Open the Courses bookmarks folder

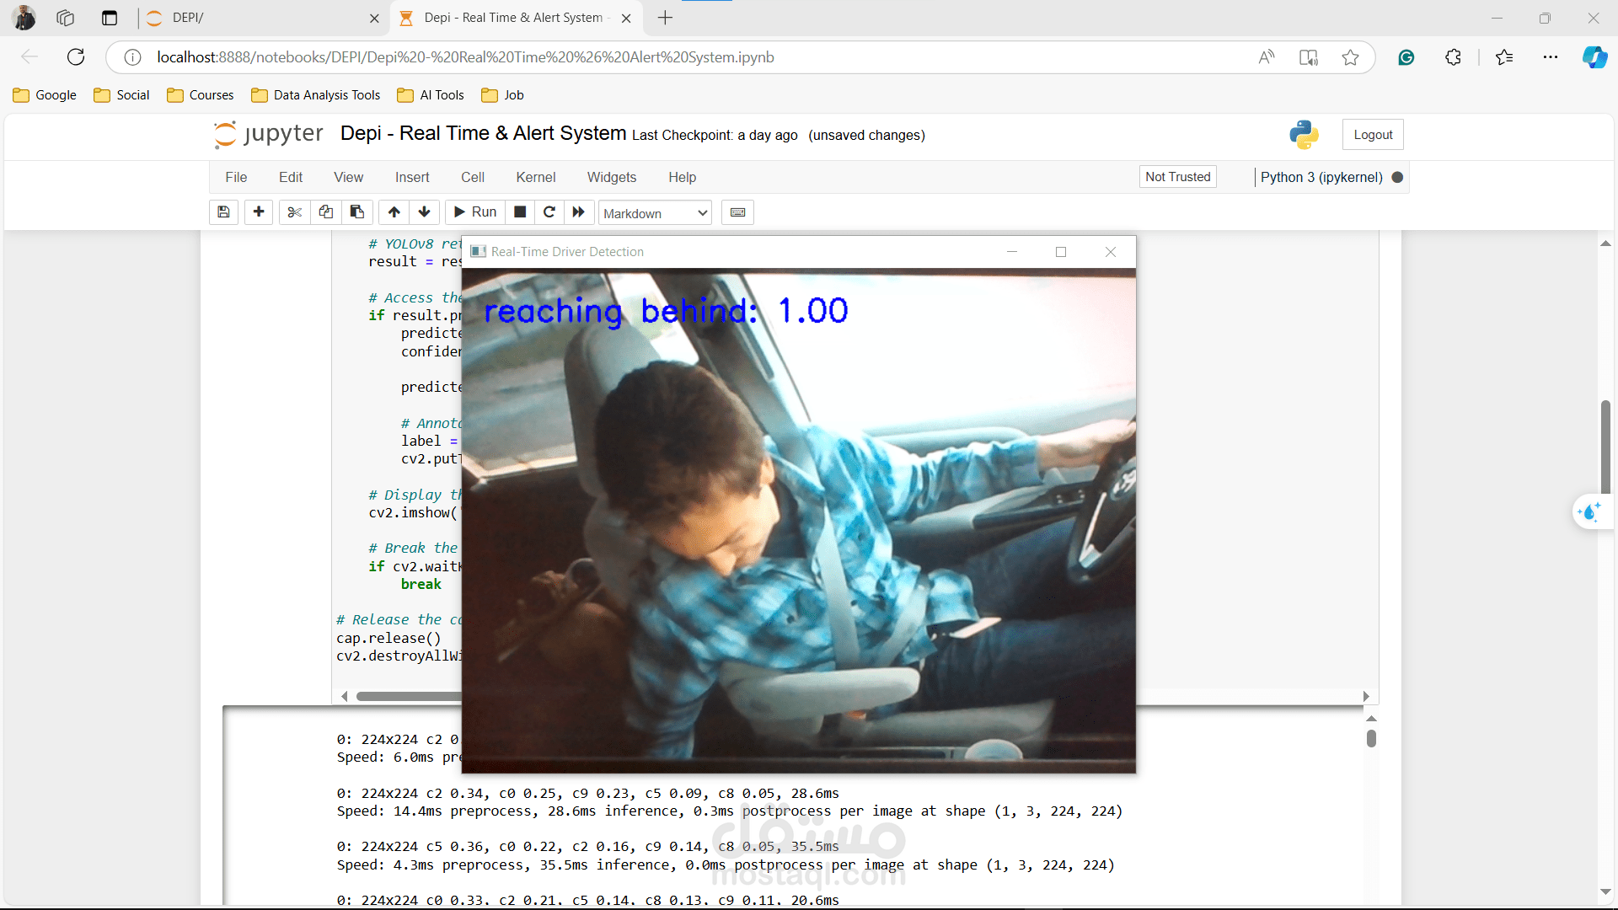(201, 95)
